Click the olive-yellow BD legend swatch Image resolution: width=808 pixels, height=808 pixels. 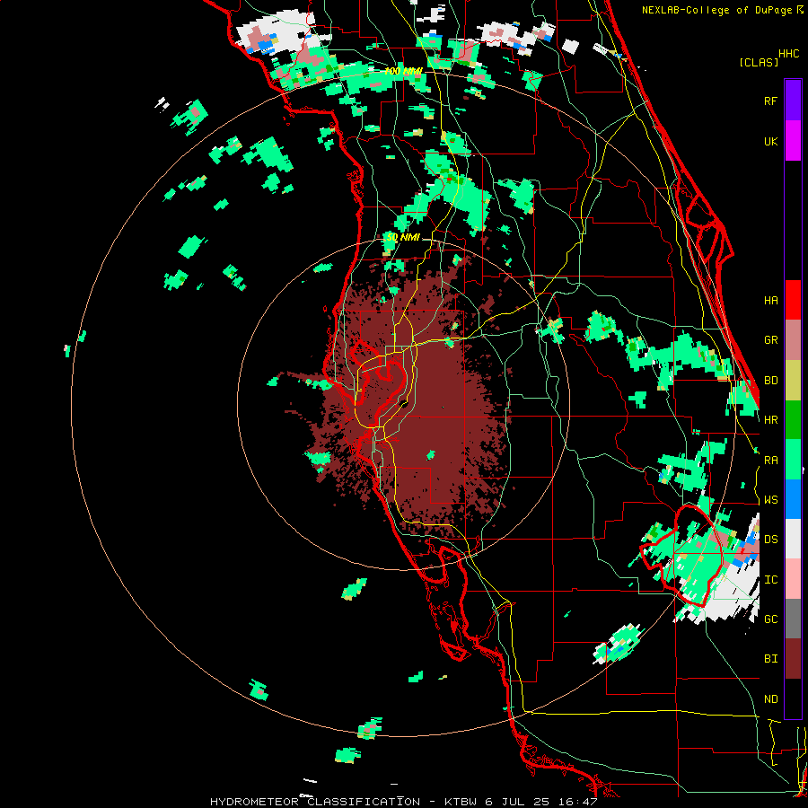point(793,381)
